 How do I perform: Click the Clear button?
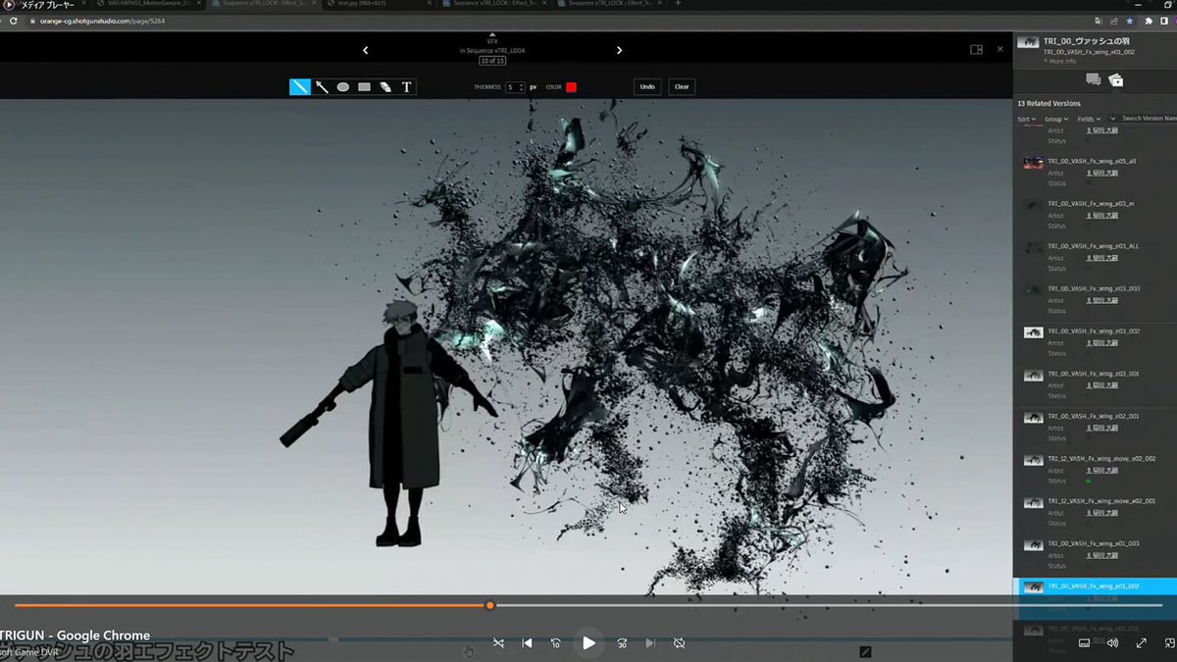tap(682, 87)
